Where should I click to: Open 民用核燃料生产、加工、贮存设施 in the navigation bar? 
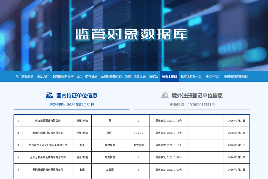tap(75, 77)
